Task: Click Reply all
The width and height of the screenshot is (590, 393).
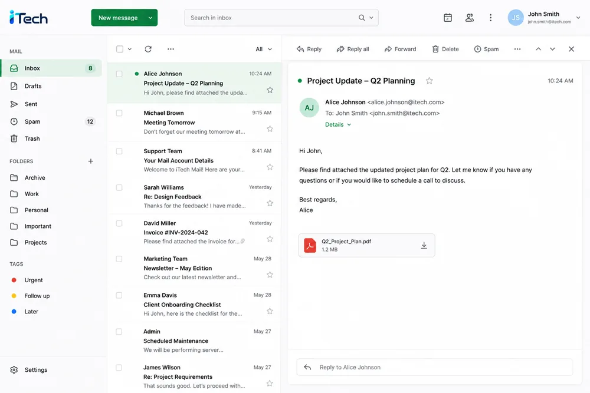Action: pos(353,49)
